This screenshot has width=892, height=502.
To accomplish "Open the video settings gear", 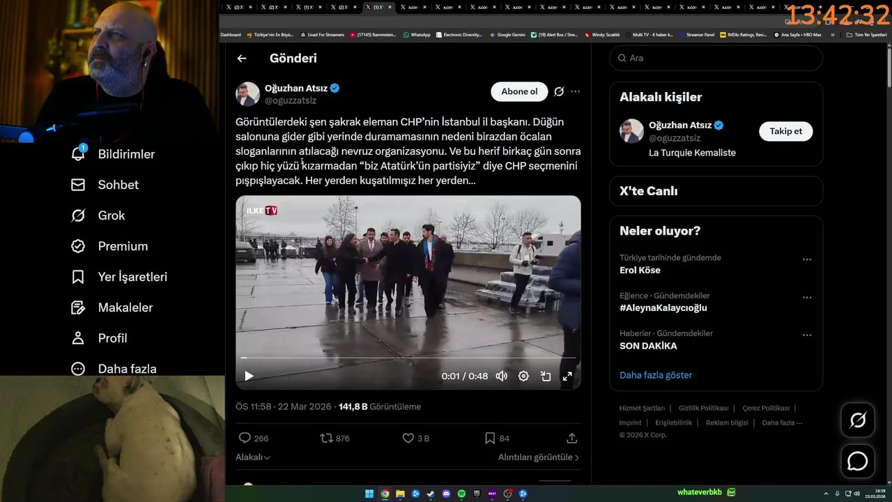I will click(523, 376).
